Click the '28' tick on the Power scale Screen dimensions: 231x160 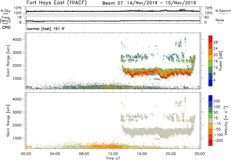215,42
